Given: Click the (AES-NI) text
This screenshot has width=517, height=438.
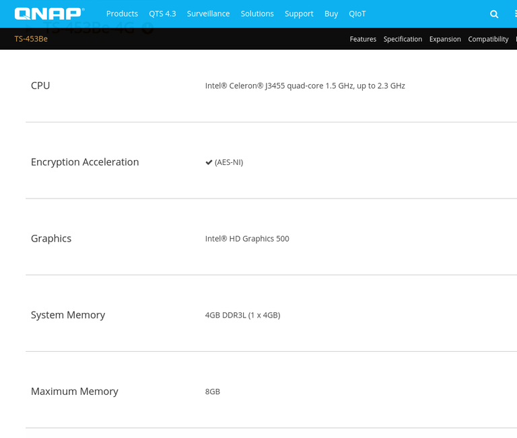Looking at the screenshot, I should [x=229, y=162].
